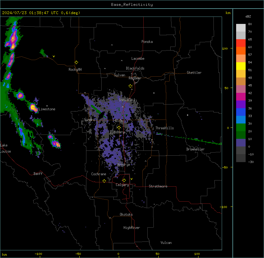The height and width of the screenshot is (258, 264).
Task: Click the 0 tick on bottom km axis
Action: coord(118,254)
